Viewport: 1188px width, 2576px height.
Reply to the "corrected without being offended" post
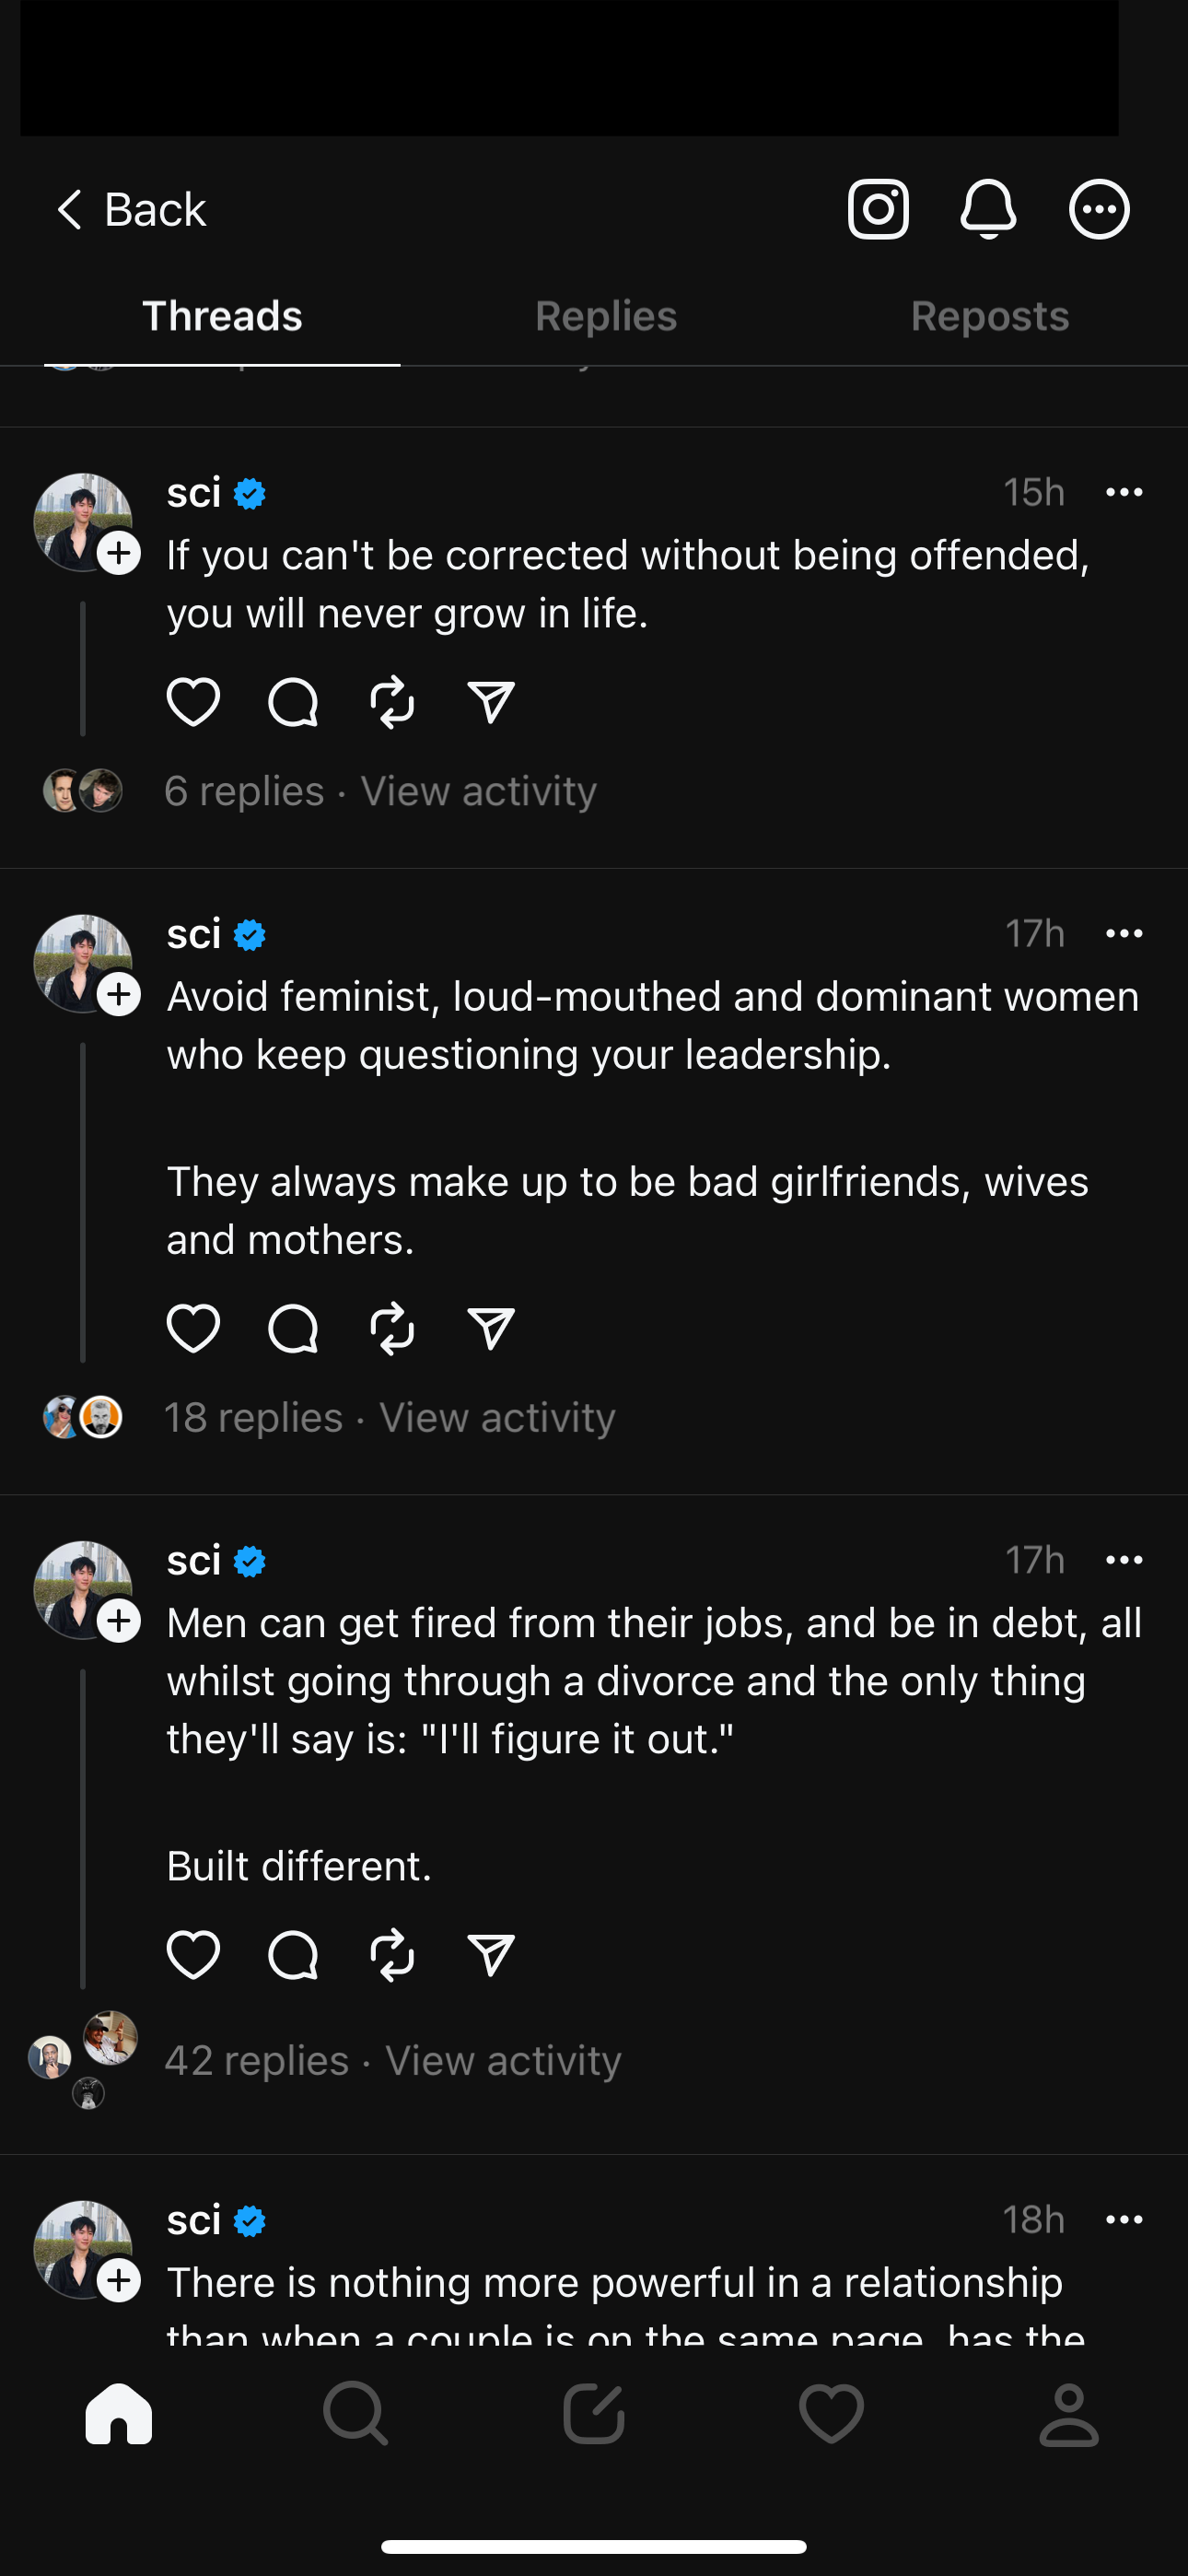point(293,701)
